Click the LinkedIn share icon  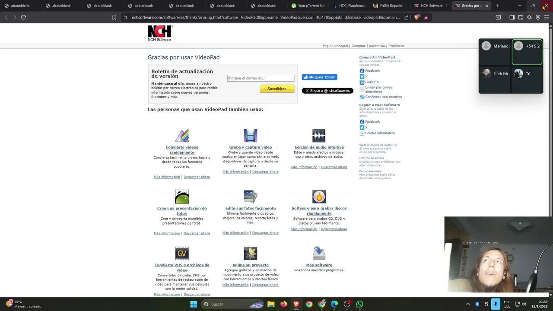pyautogui.click(x=362, y=82)
